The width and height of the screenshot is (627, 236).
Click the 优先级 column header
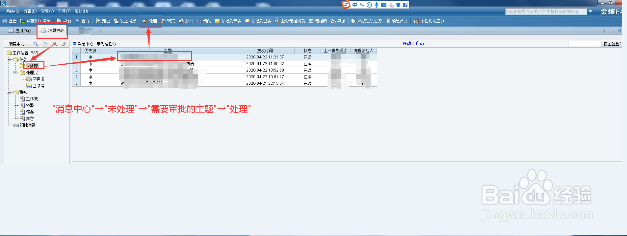pyautogui.click(x=90, y=51)
